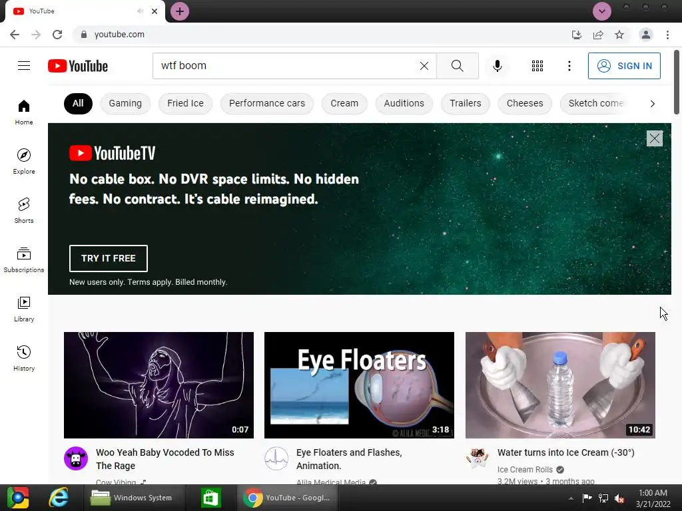Open Ice Cream Rolls channel avatar
This screenshot has width=682, height=511.
477,458
